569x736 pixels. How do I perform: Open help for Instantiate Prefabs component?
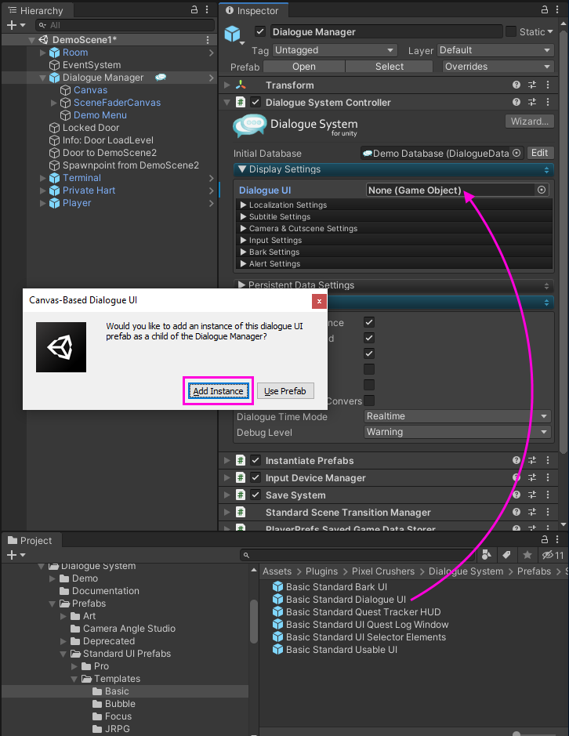pyautogui.click(x=516, y=460)
